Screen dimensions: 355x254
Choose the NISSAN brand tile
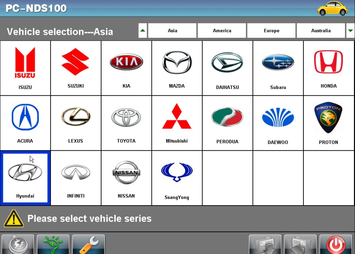[x=126, y=178]
